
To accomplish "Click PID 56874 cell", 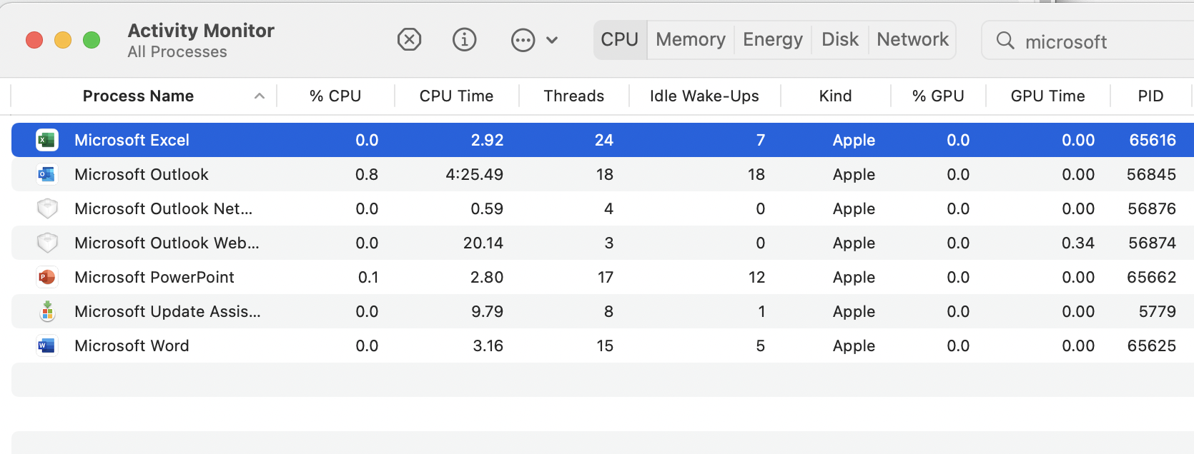I will click(x=1153, y=243).
